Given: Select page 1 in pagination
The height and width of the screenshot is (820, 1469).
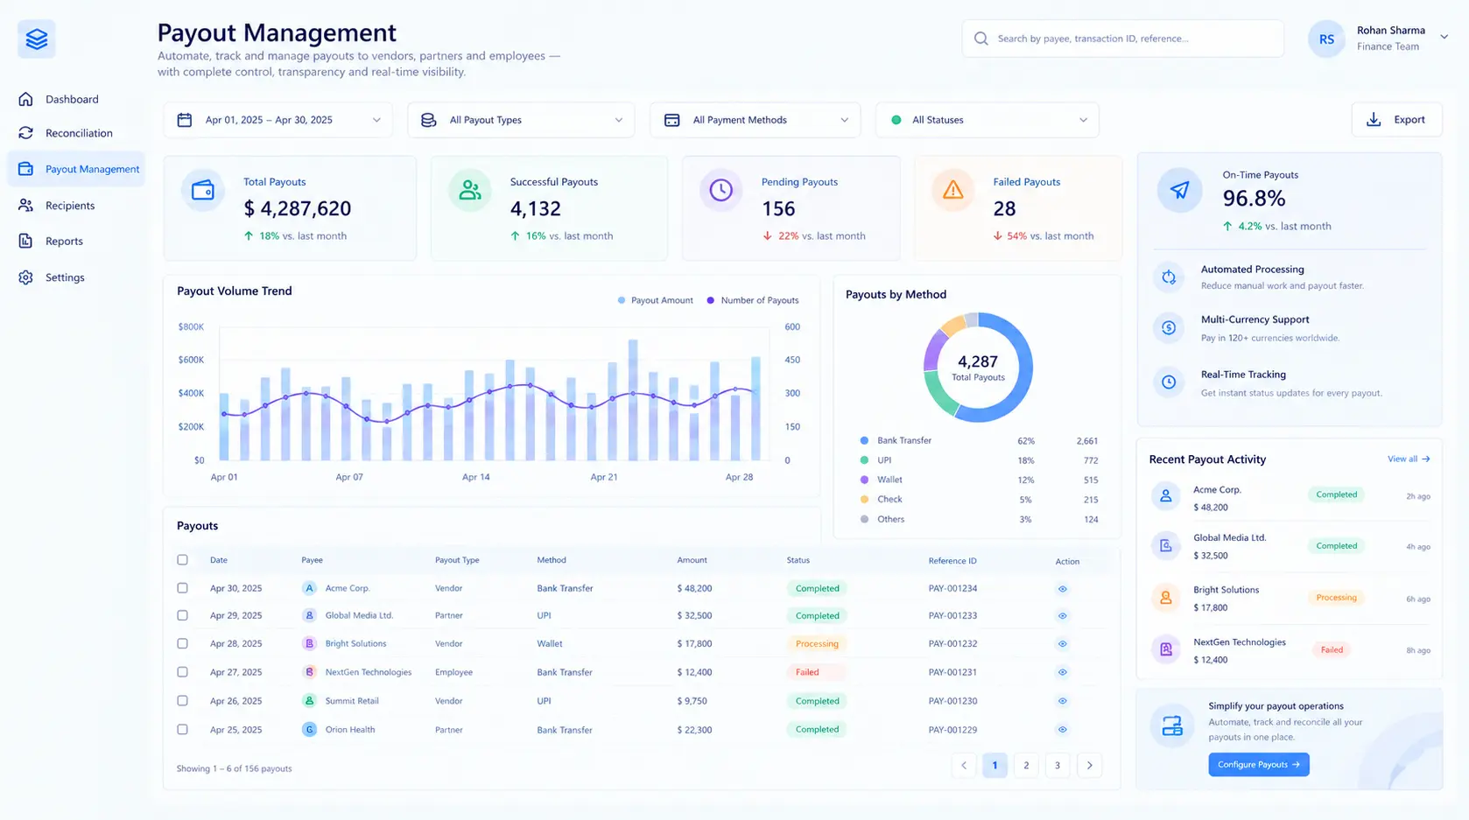Looking at the screenshot, I should 995,766.
